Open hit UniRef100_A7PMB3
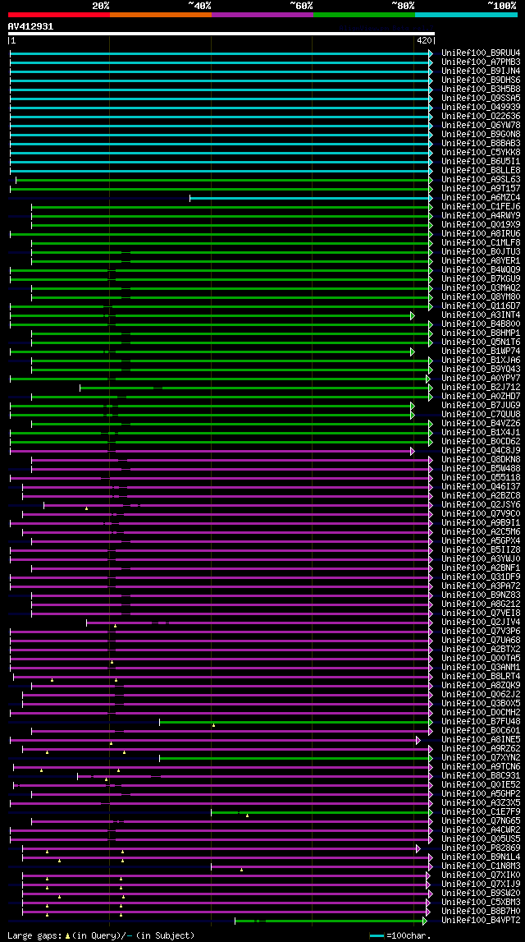525x942 pixels. [x=481, y=62]
